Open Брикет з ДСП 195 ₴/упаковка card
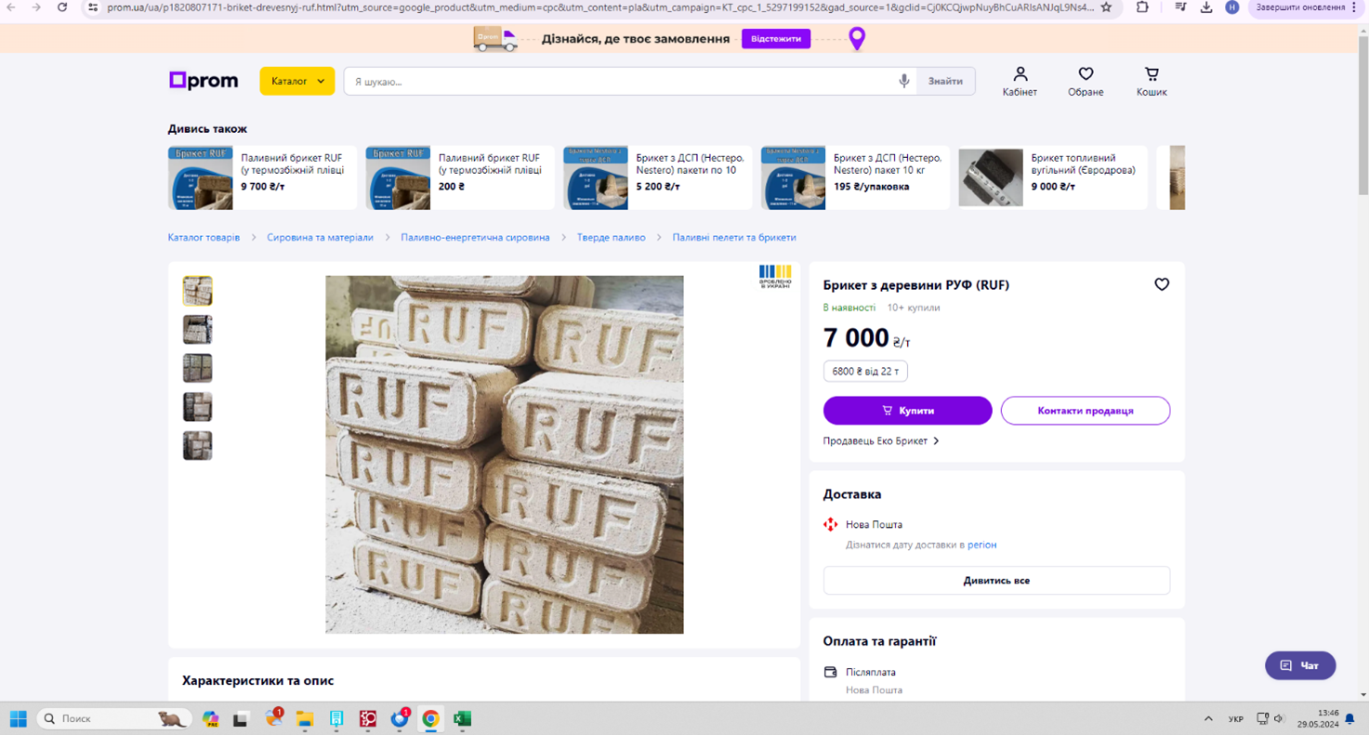Viewport: 1369px width, 735px height. pyautogui.click(x=855, y=177)
